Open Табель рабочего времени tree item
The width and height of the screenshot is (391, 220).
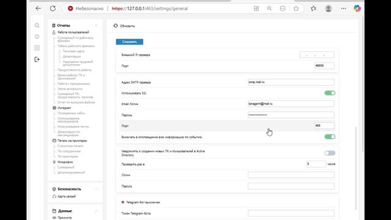coord(76,46)
